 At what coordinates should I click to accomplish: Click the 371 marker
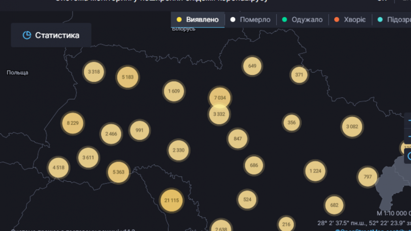(x=299, y=75)
